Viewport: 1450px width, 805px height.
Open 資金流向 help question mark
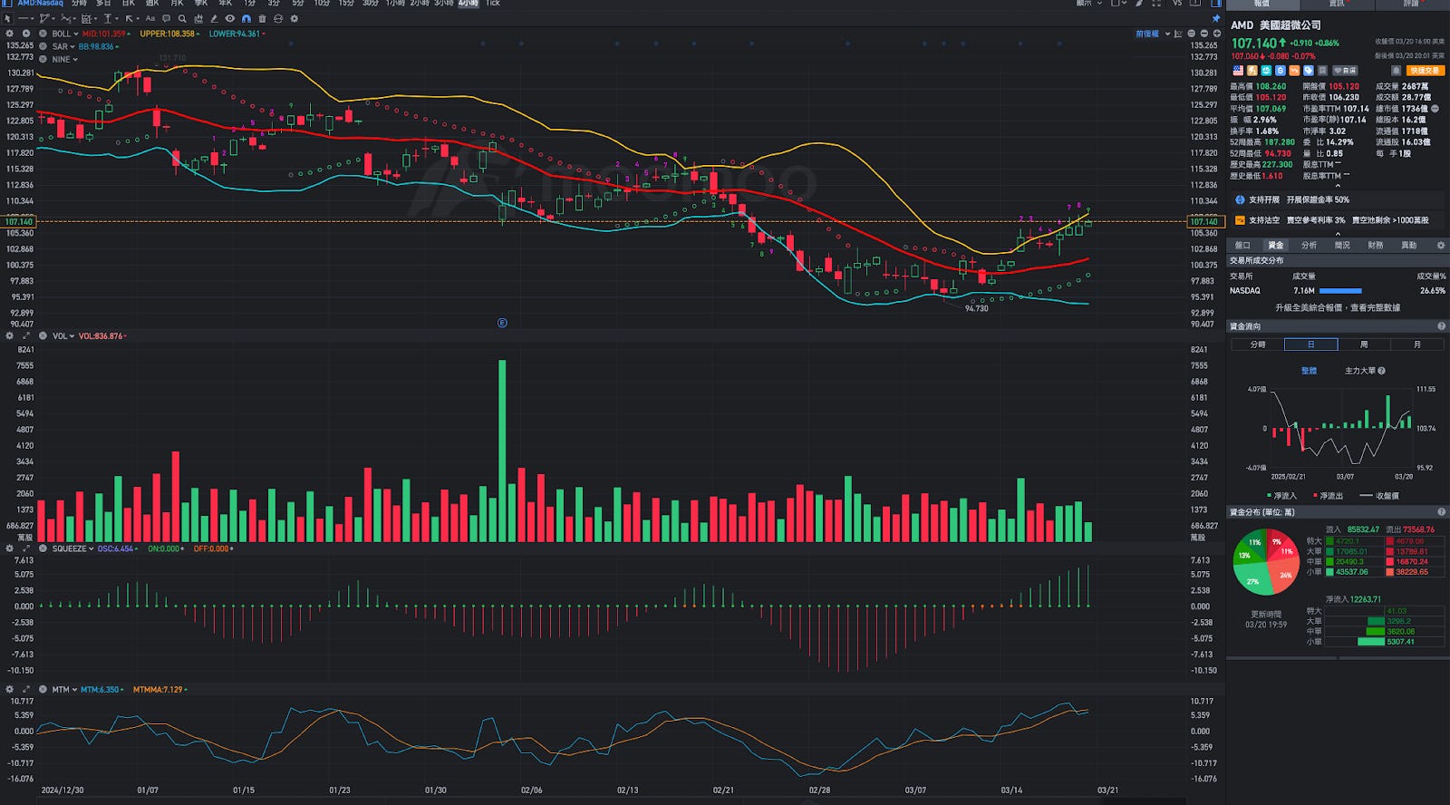pyautogui.click(x=1441, y=326)
